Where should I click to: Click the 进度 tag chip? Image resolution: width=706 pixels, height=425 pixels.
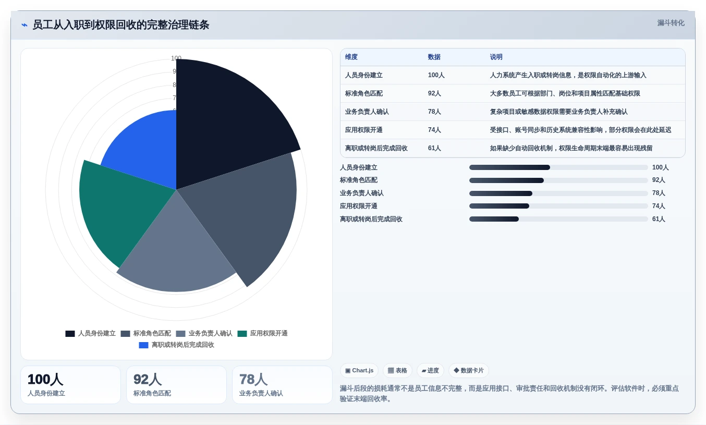coord(430,370)
